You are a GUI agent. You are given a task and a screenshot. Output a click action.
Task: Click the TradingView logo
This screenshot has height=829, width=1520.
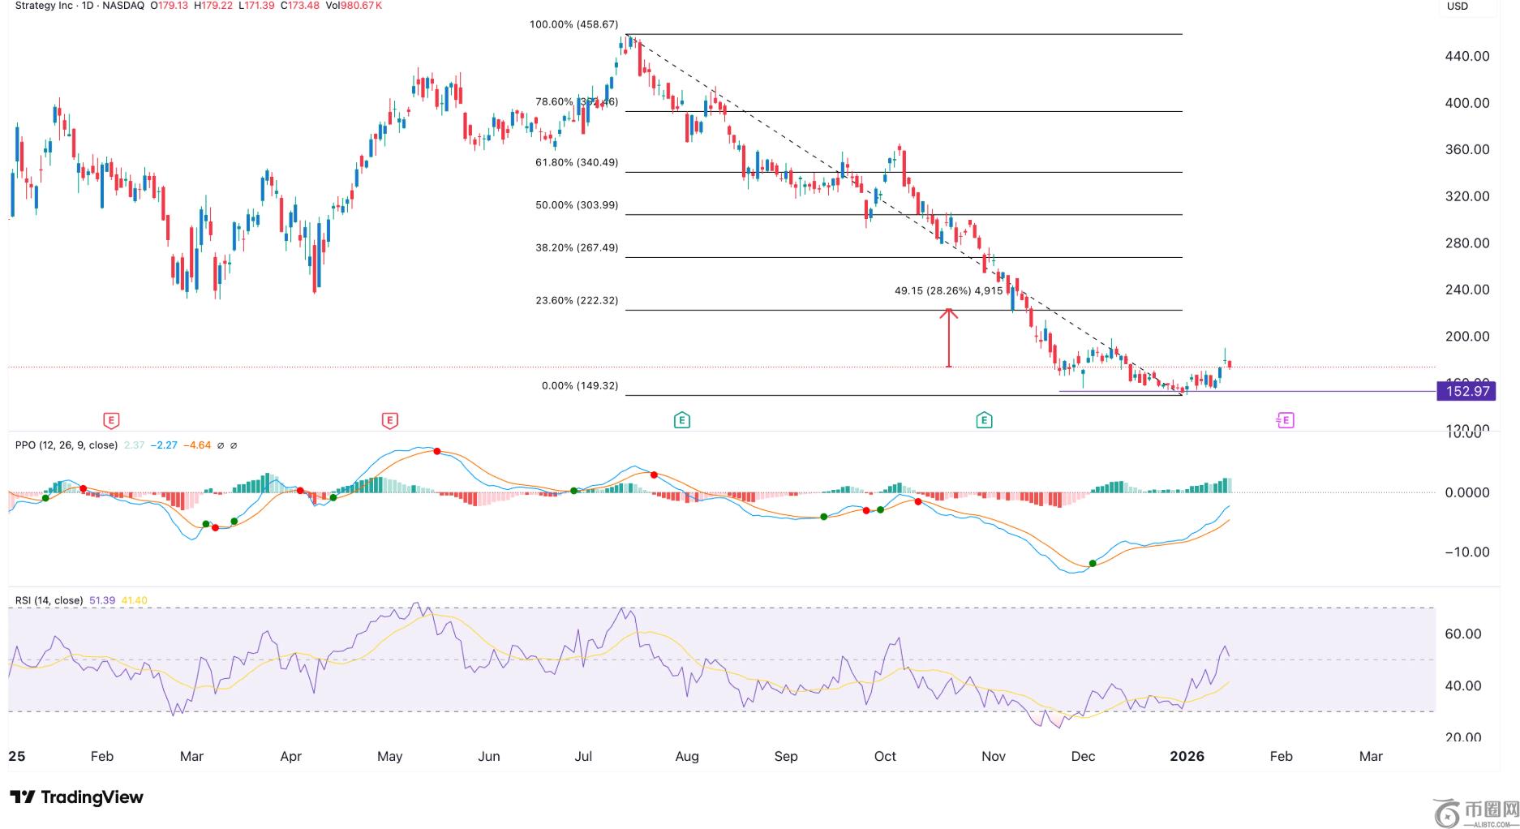(x=76, y=797)
